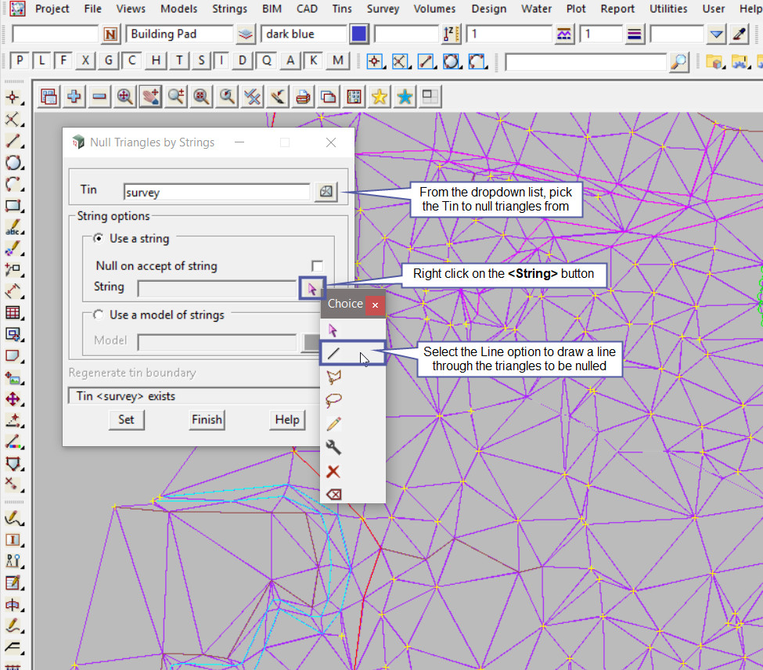The height and width of the screenshot is (670, 763).
Task: Expand the blue arrow dropdown in top toolbar
Action: pyautogui.click(x=716, y=34)
